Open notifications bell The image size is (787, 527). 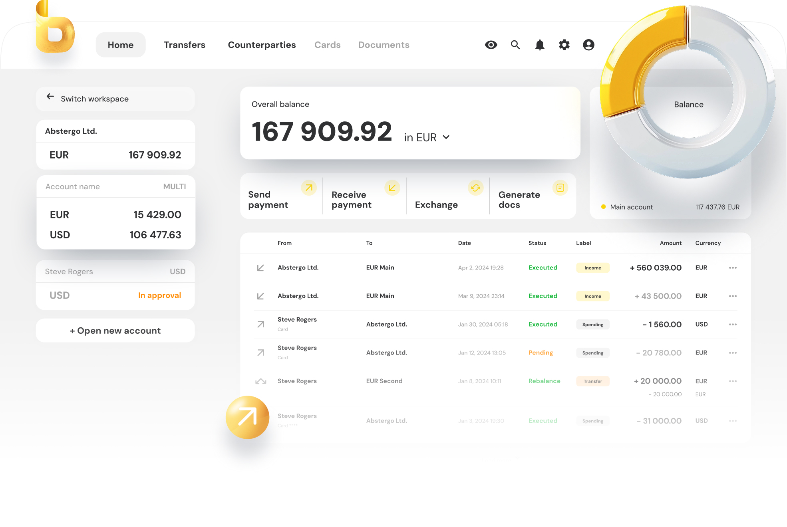(540, 45)
